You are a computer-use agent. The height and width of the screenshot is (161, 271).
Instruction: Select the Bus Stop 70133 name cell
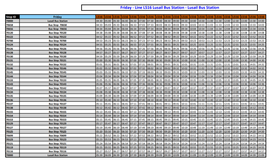pyautogui.click(x=57, y=80)
